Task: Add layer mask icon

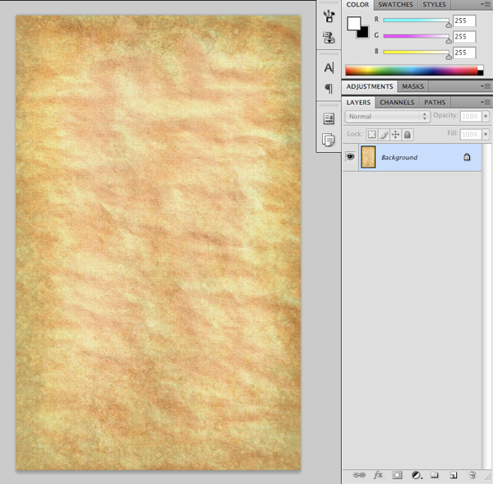Action: (x=397, y=475)
